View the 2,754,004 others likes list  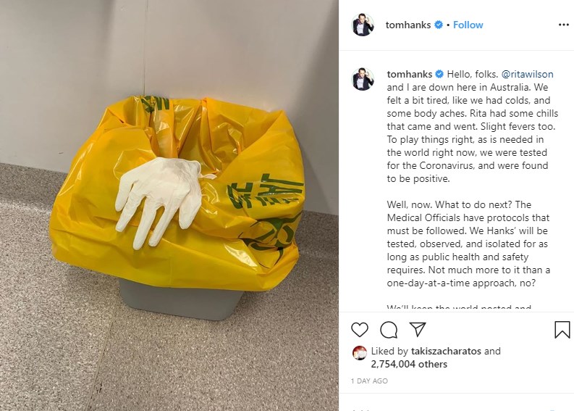409,364
